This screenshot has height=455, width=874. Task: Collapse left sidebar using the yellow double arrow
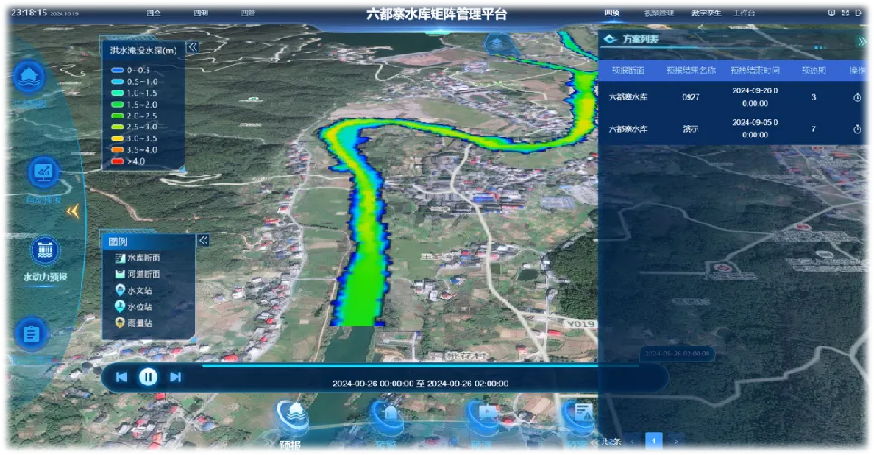coord(73,212)
